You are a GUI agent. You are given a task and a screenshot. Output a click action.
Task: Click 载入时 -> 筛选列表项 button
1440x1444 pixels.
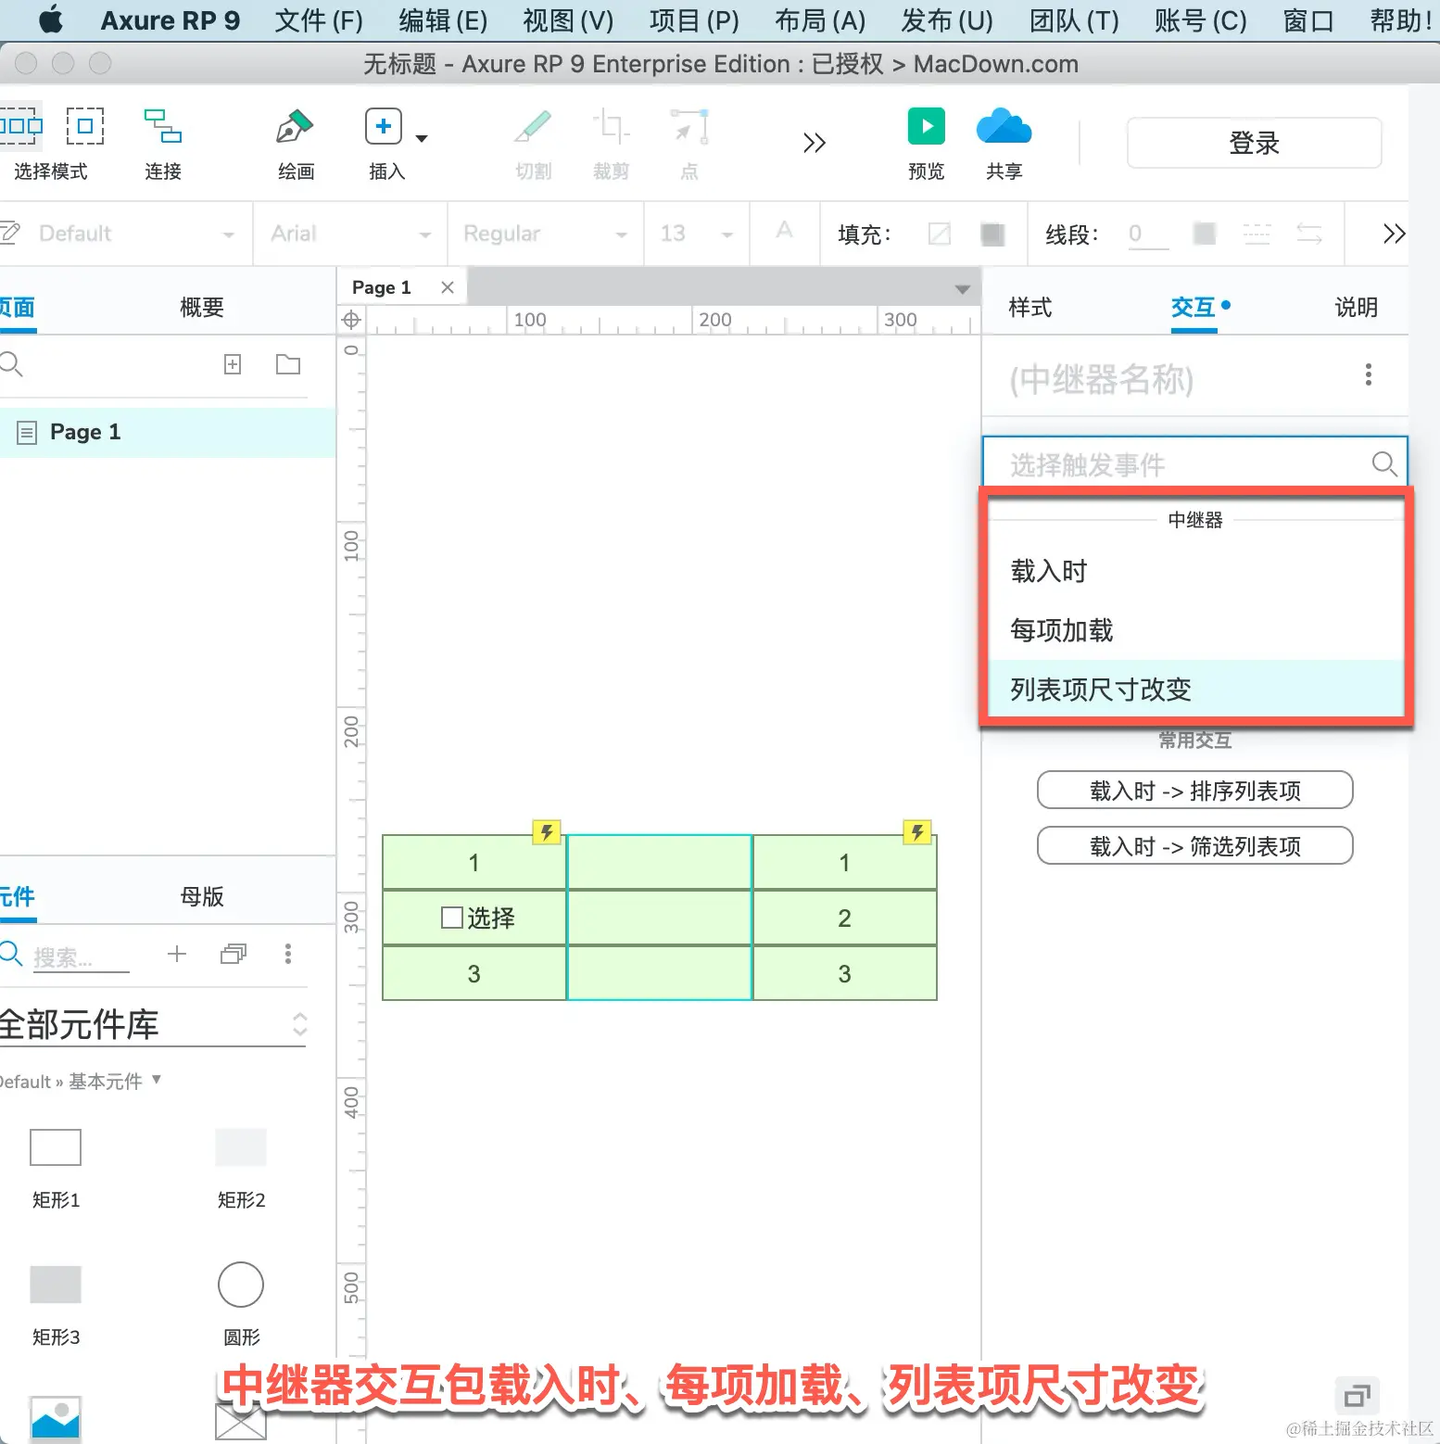pos(1194,846)
